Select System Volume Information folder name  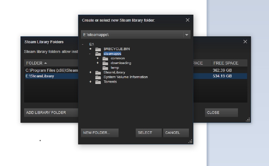tap(125, 77)
